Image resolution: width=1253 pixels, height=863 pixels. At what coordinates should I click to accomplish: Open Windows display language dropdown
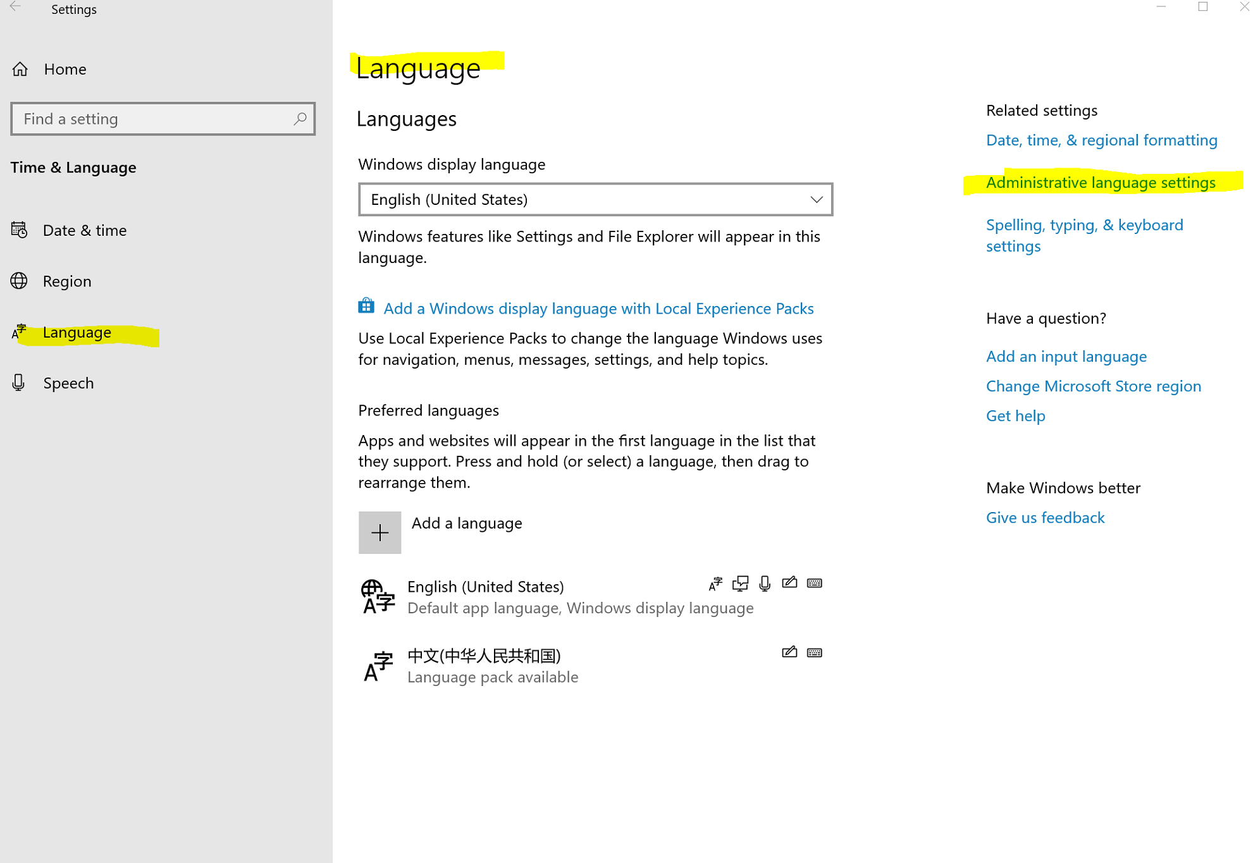(595, 200)
